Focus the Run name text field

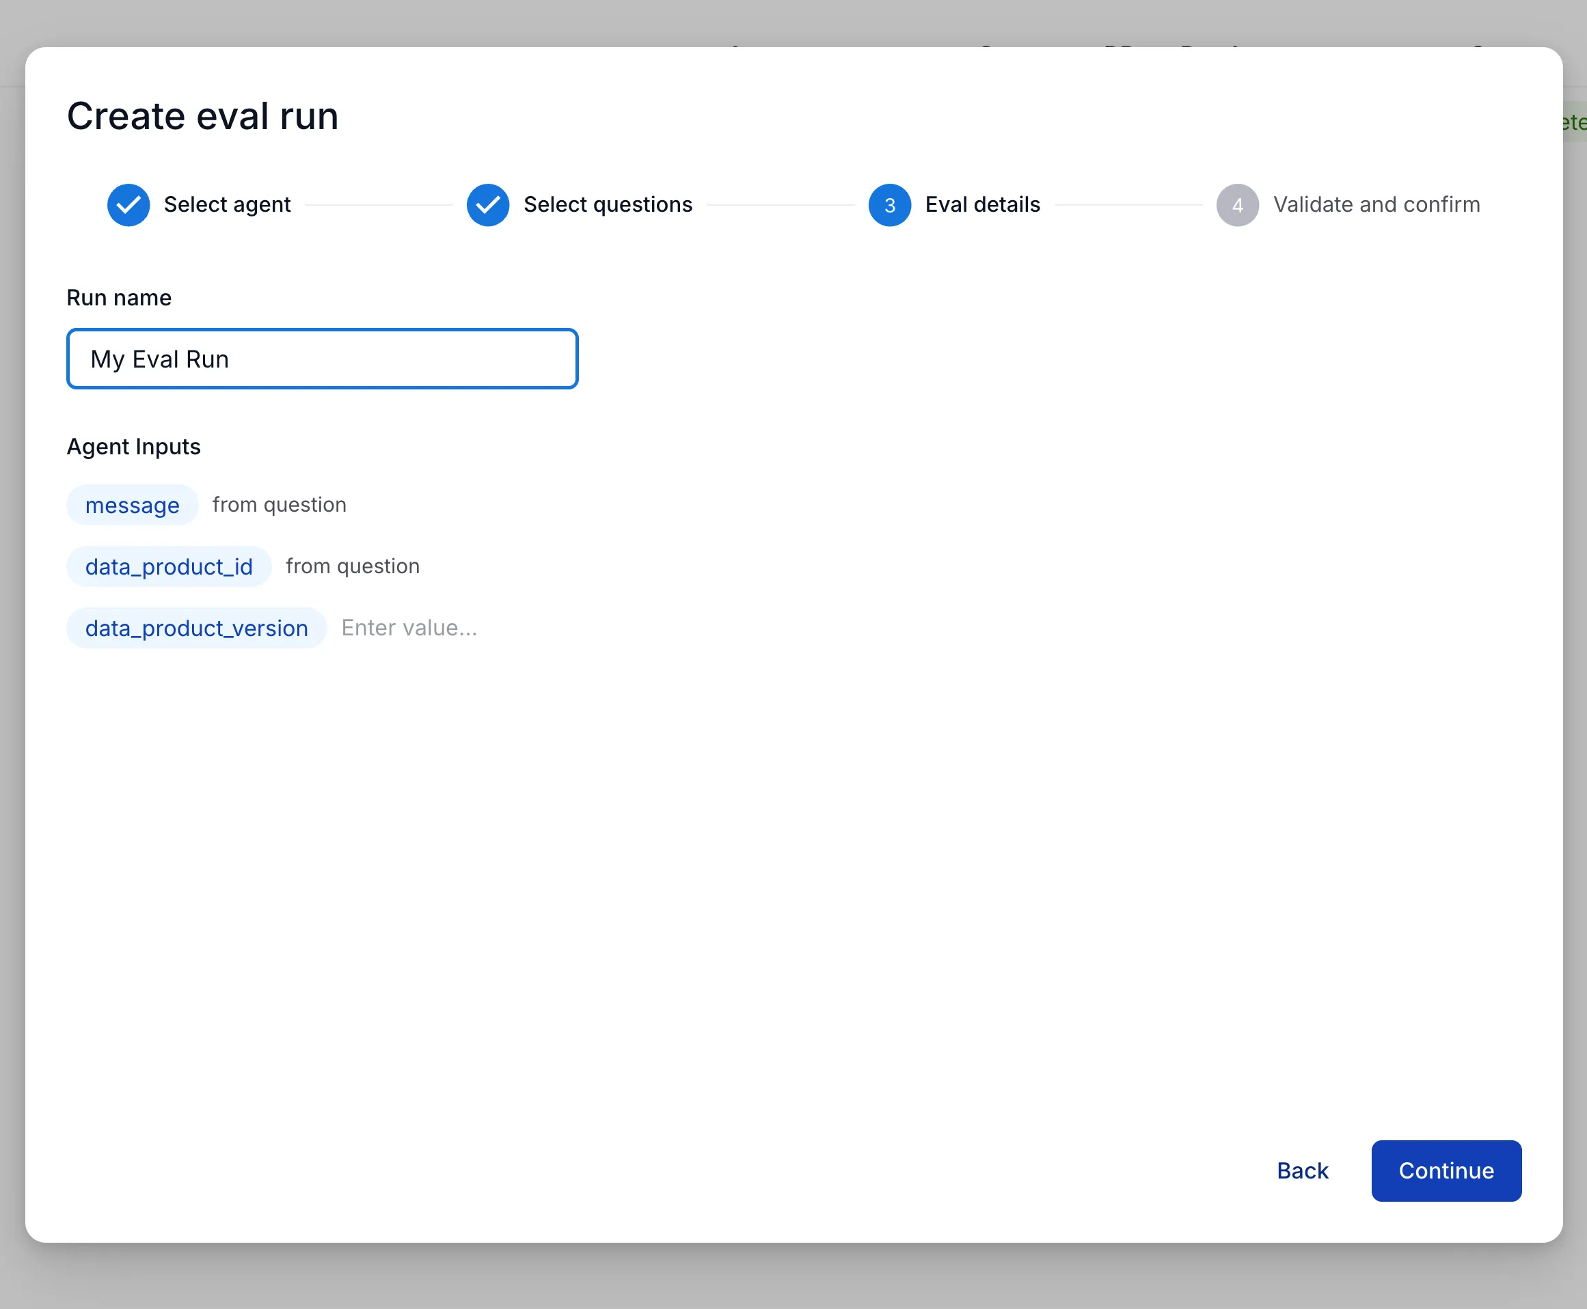322,359
